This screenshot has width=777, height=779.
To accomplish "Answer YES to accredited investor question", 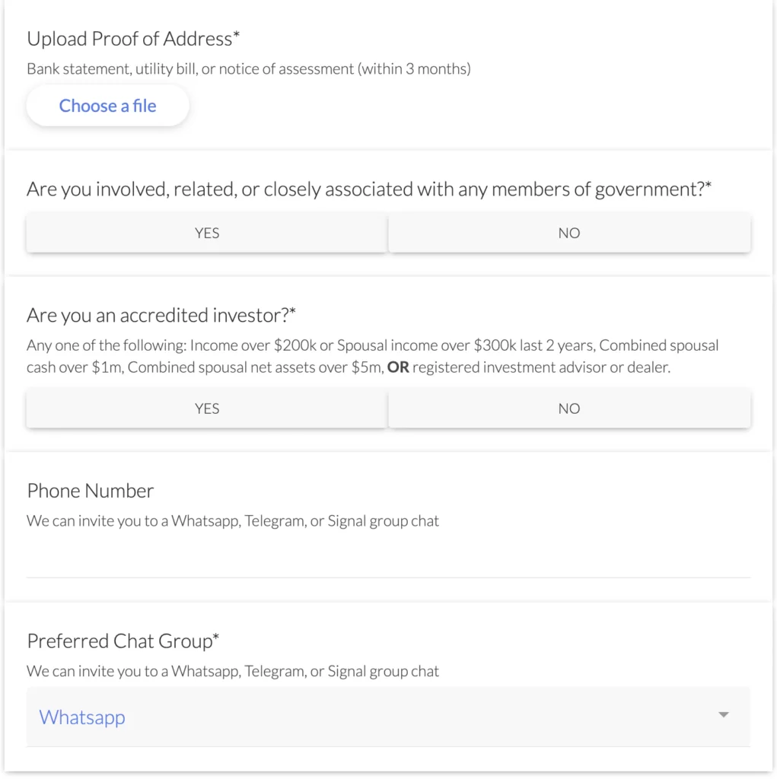I will pos(206,409).
